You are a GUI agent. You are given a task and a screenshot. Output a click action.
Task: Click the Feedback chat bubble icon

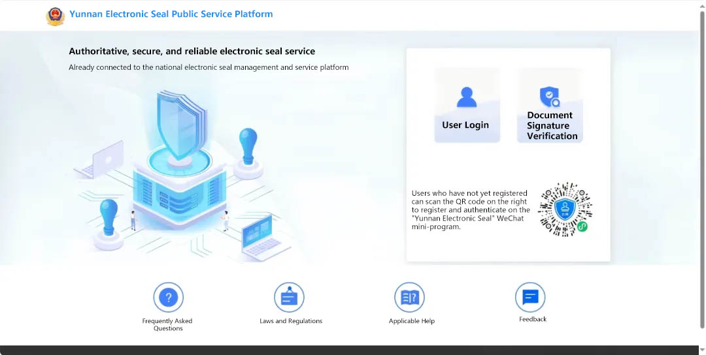coord(530,298)
